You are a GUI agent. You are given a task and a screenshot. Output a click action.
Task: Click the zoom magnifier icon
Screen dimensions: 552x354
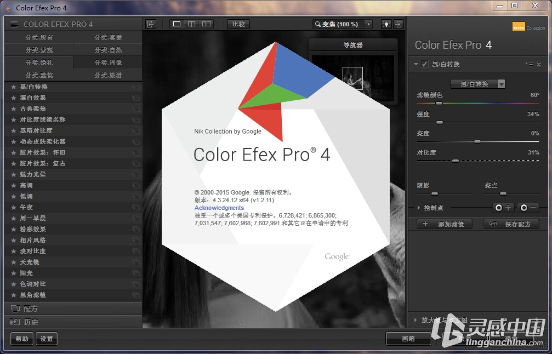pyautogui.click(x=318, y=24)
